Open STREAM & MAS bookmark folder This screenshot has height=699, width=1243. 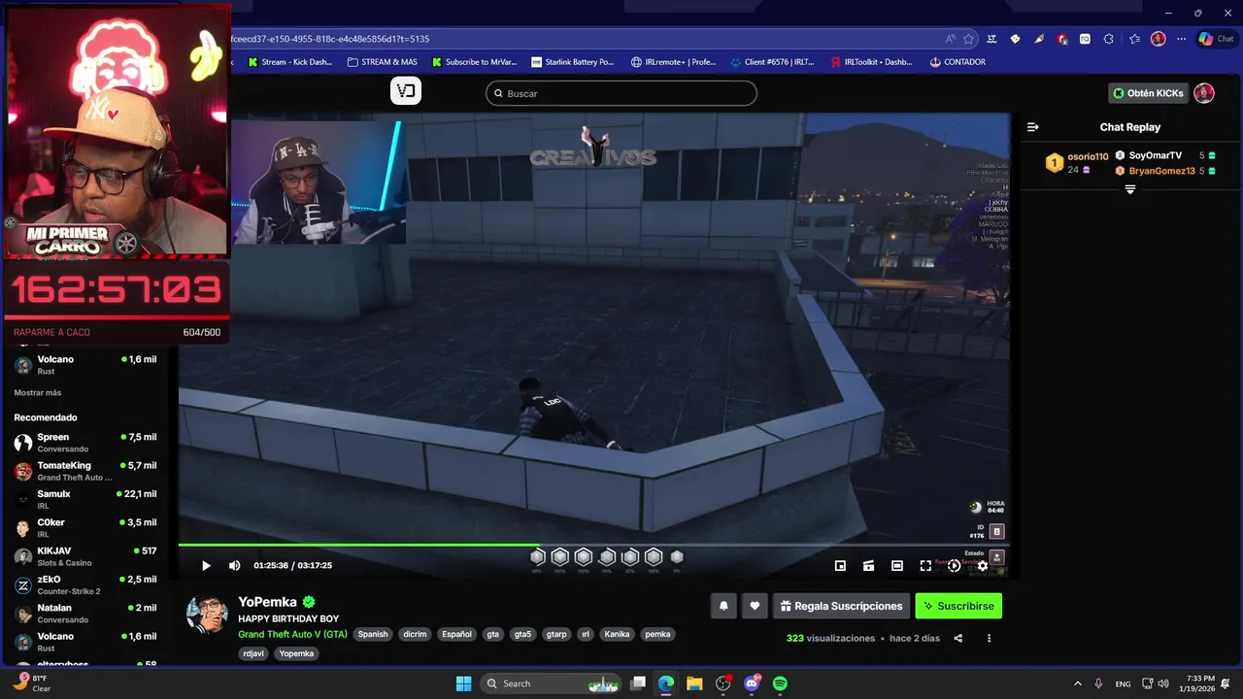pyautogui.click(x=381, y=62)
